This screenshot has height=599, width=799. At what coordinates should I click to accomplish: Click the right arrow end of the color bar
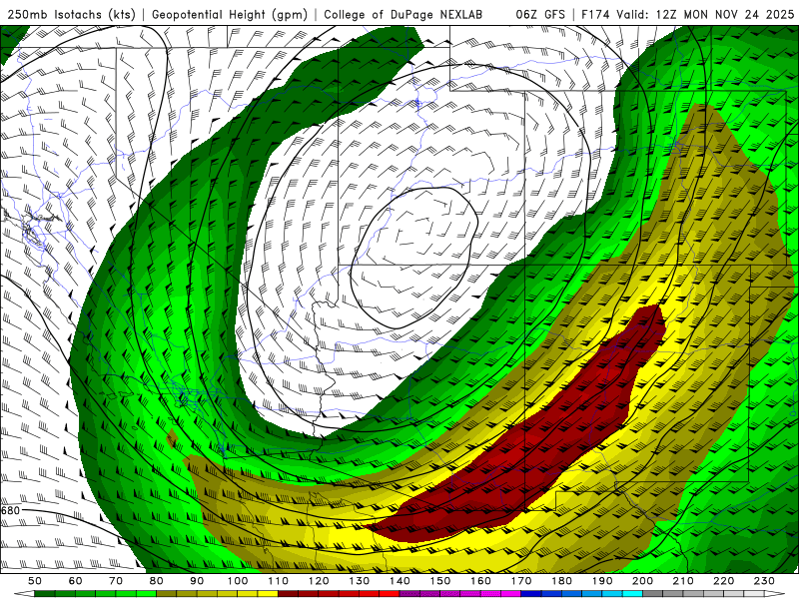775,594
